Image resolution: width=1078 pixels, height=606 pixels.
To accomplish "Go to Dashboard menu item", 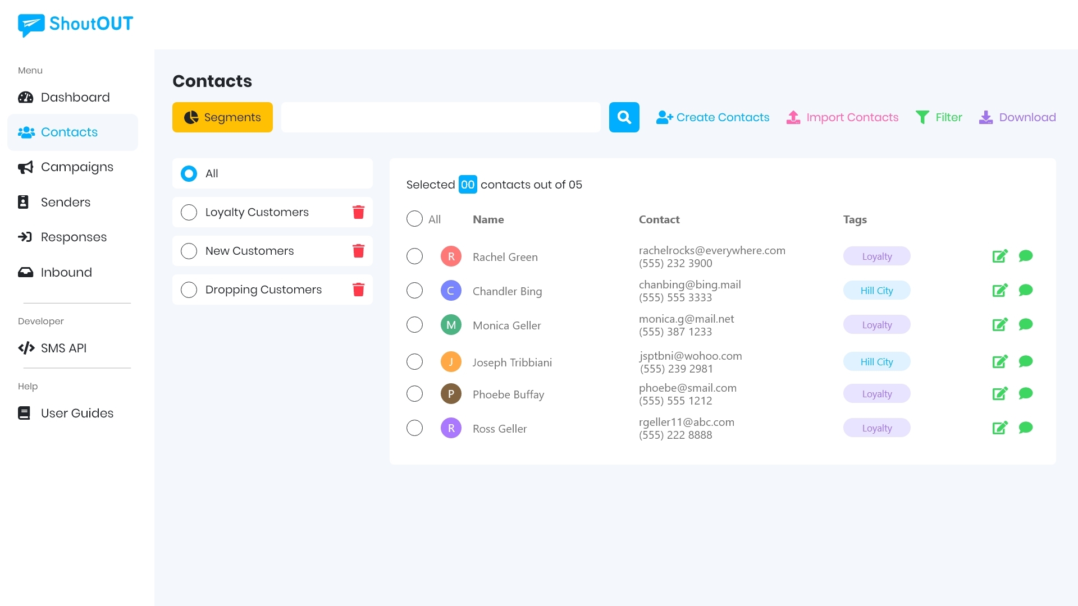I will 75,97.
